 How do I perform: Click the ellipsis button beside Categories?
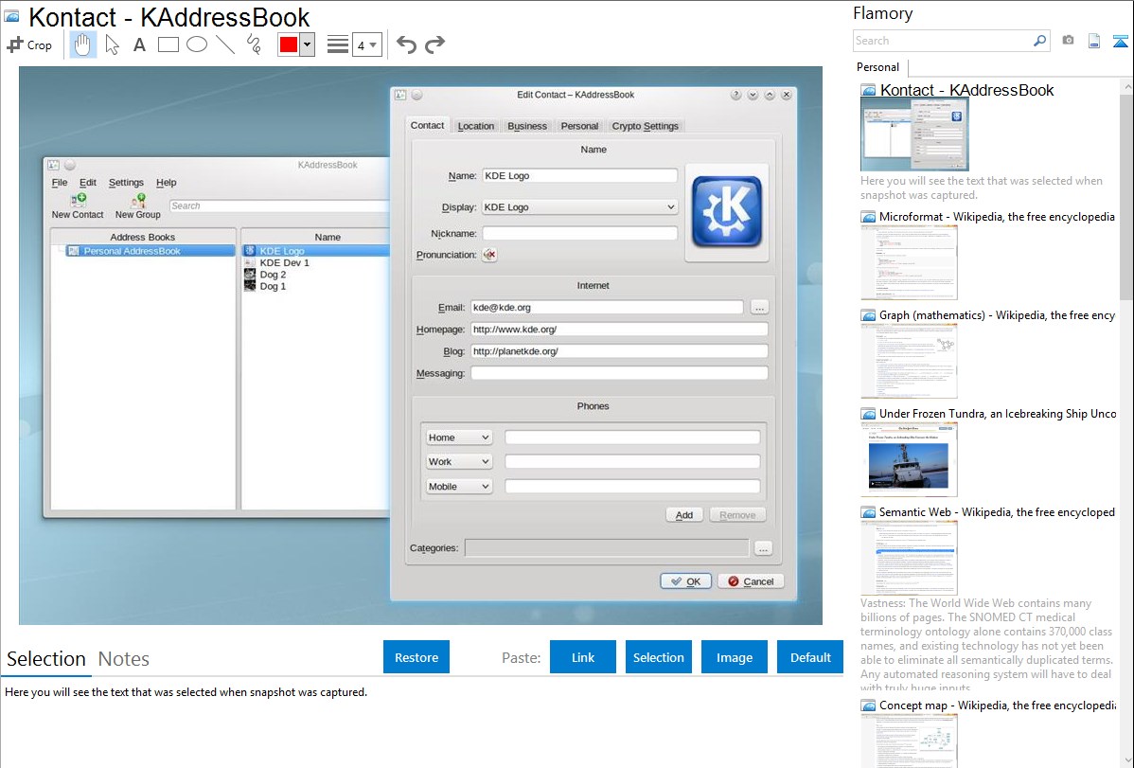pyautogui.click(x=763, y=548)
